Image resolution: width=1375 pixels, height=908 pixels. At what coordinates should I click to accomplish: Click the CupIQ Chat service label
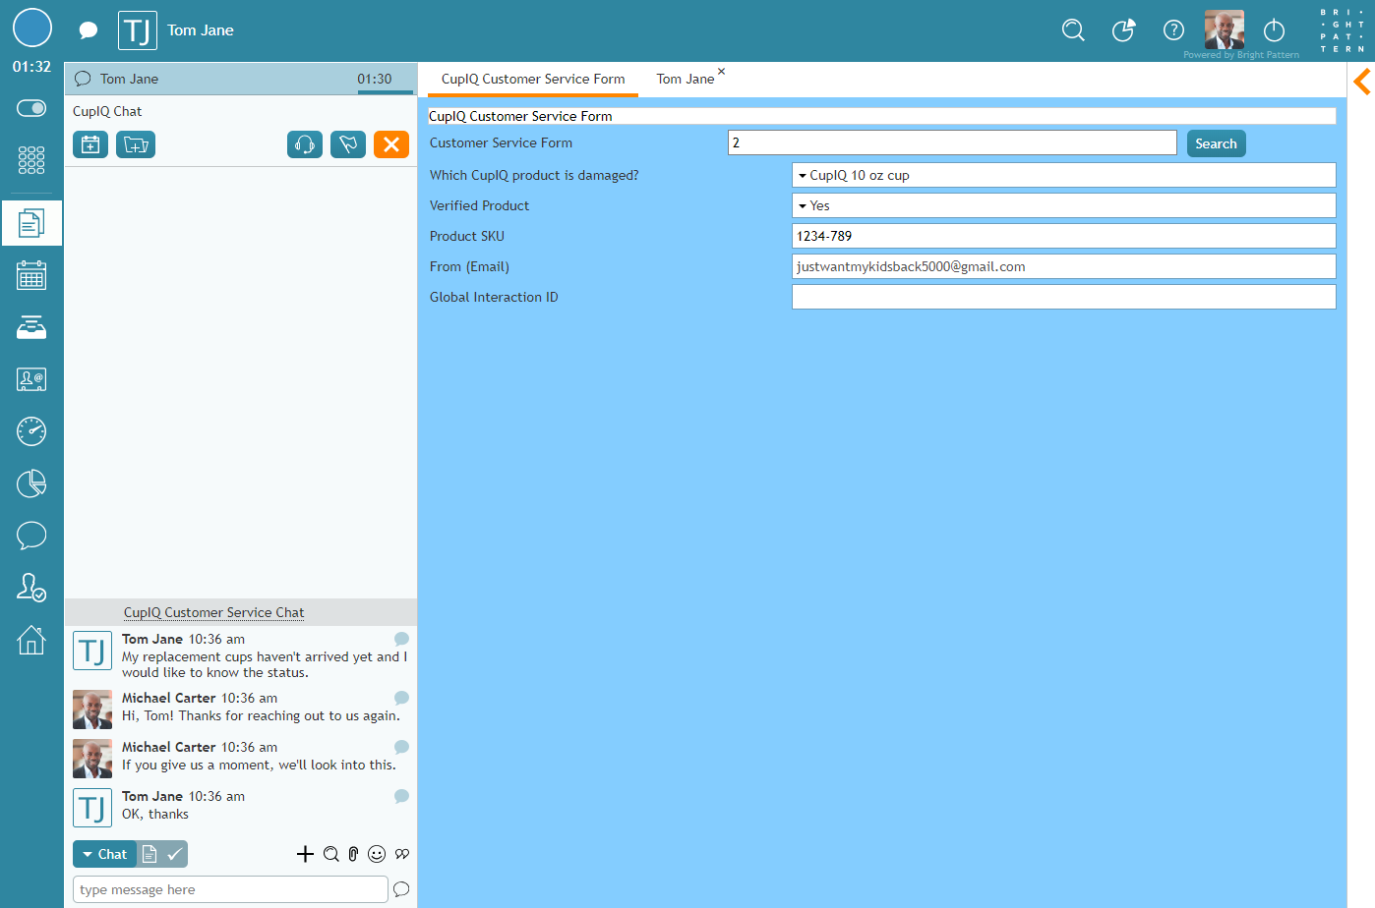107,111
